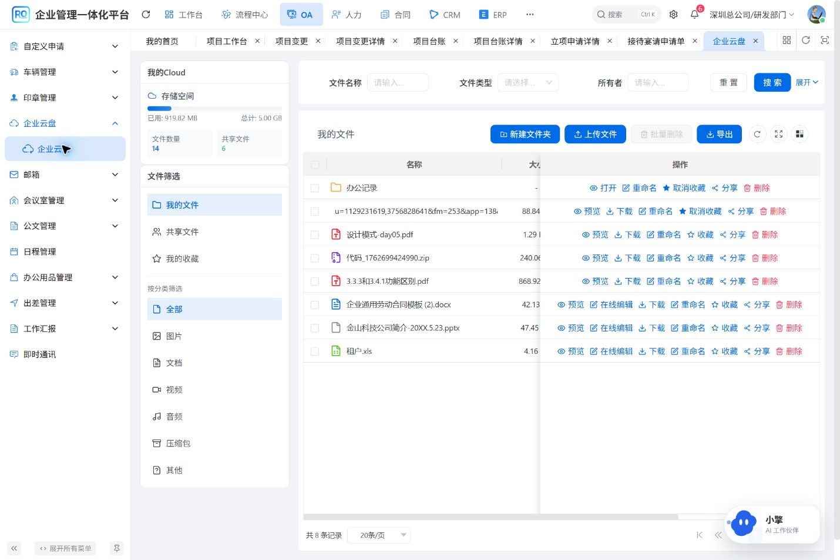The height and width of the screenshot is (560, 840).
Task: Click the 重置 button
Action: click(728, 82)
